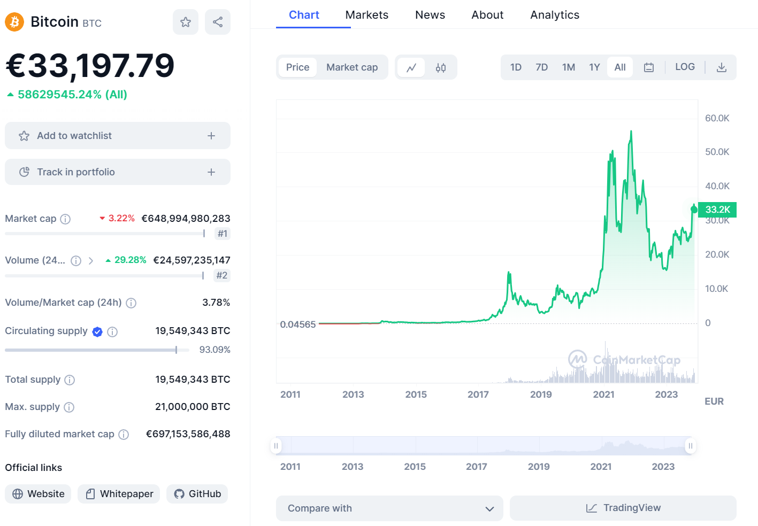Click the €24,597,235,147 volume value
This screenshot has width=758, height=526.
[x=192, y=260]
